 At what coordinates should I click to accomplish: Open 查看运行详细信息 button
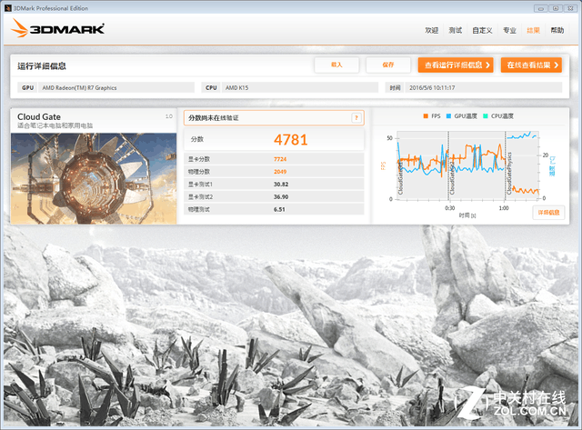[x=456, y=65]
